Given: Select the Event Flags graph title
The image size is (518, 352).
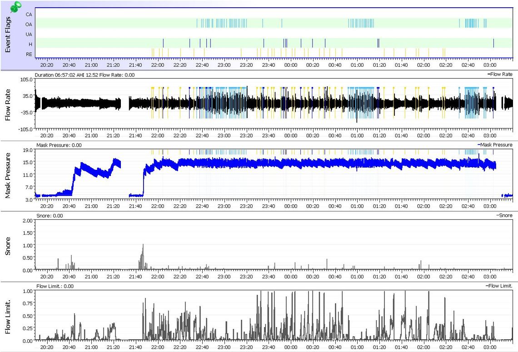Looking at the screenshot, I should pyautogui.click(x=8, y=35).
